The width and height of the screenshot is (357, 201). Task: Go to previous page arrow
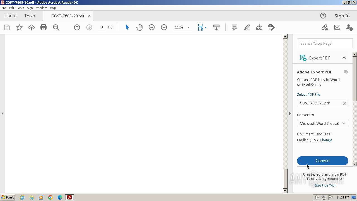(x=77, y=27)
